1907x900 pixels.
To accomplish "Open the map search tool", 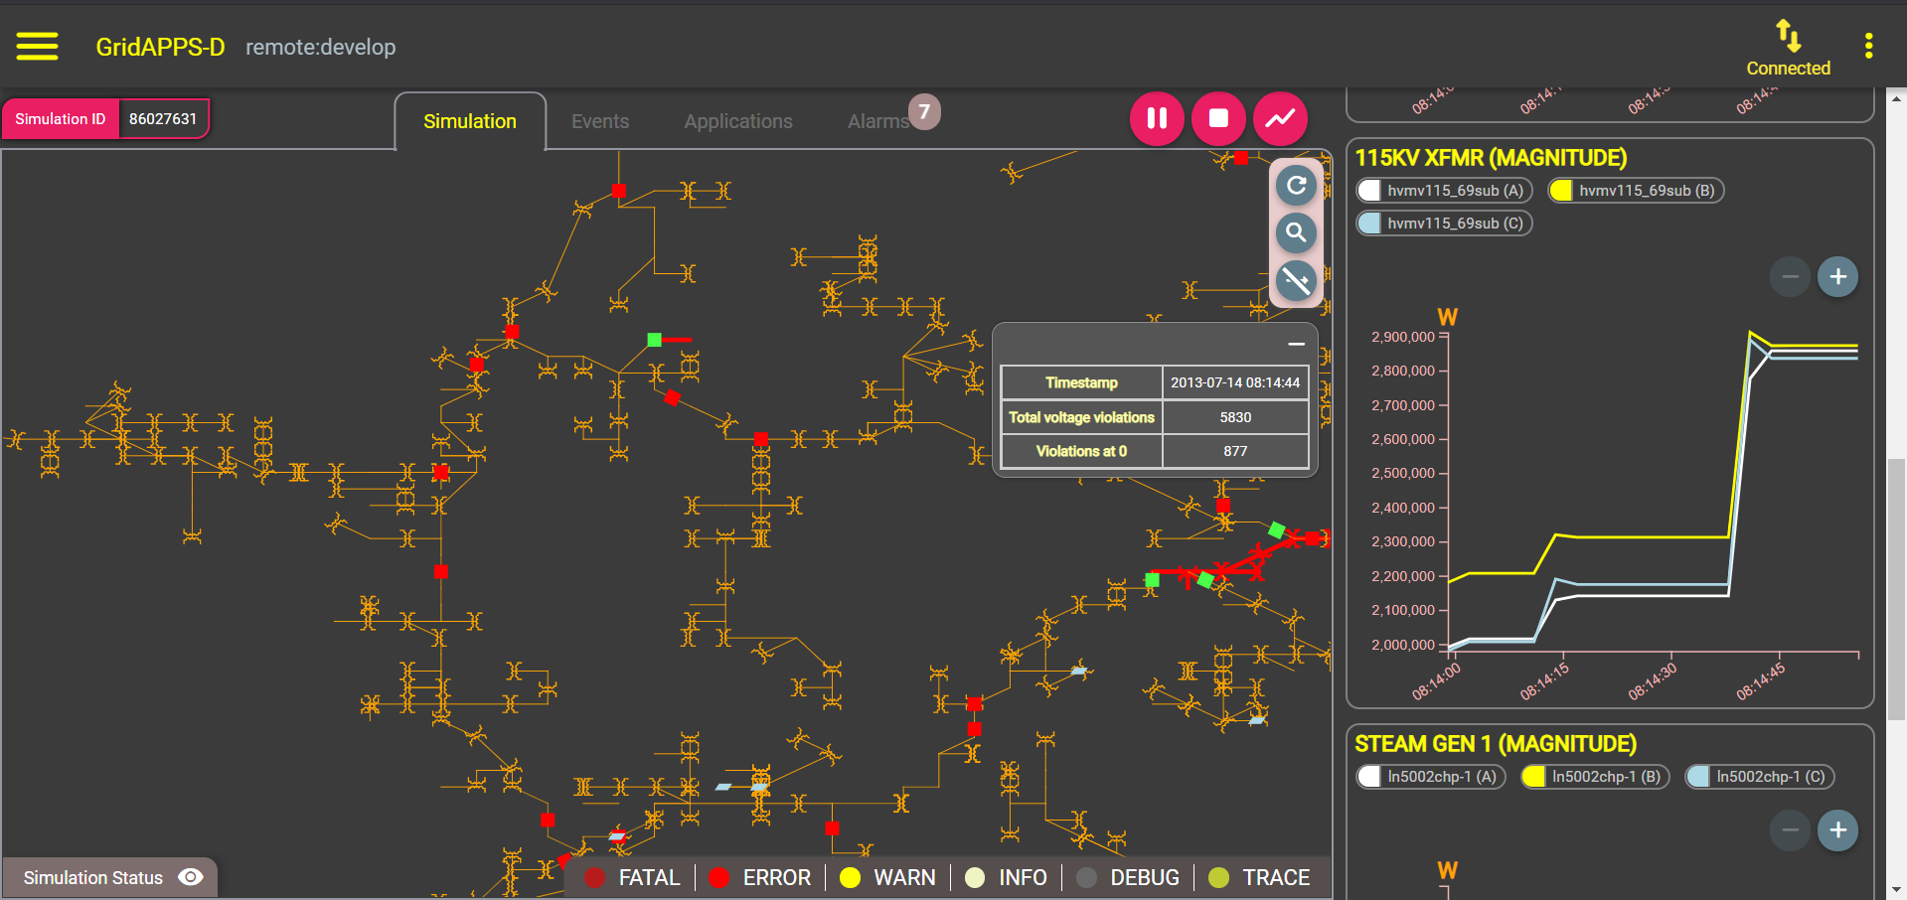I will pos(1296,232).
